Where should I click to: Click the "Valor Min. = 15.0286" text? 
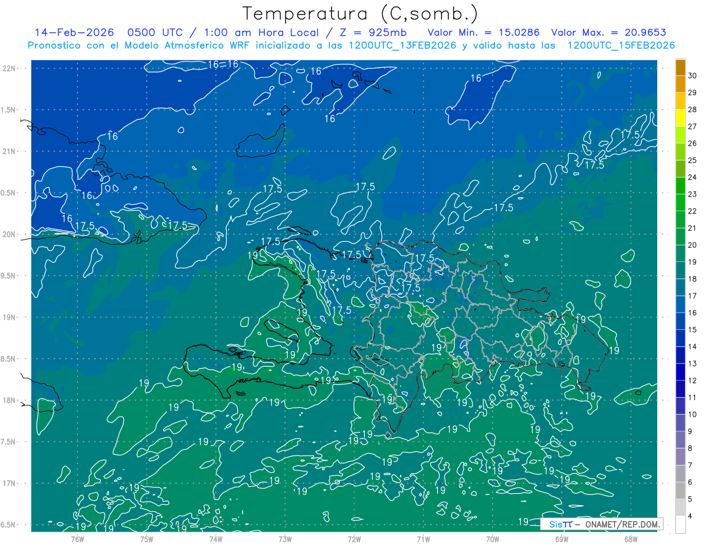point(484,32)
